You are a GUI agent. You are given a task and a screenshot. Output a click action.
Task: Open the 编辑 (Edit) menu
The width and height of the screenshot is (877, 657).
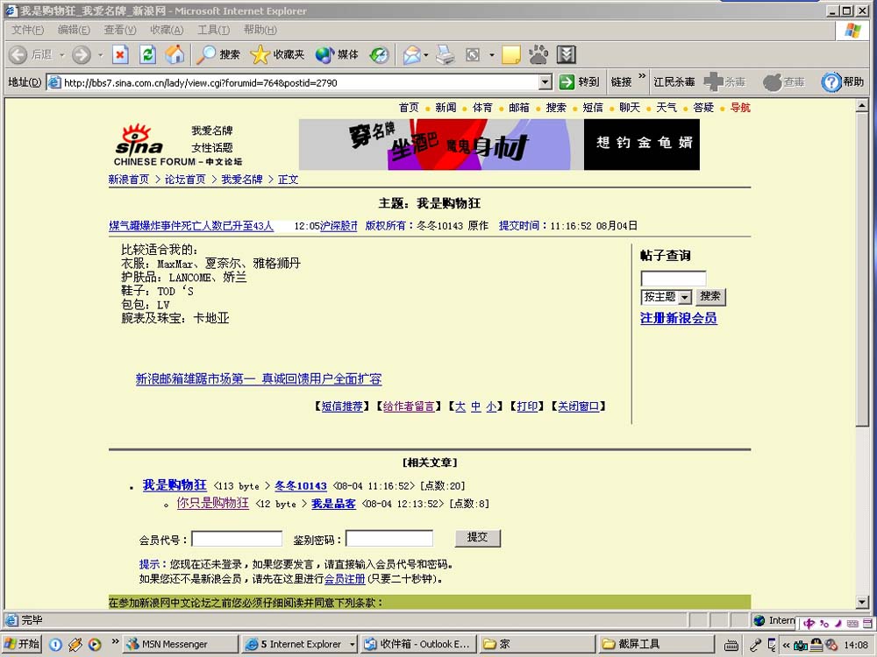(74, 30)
